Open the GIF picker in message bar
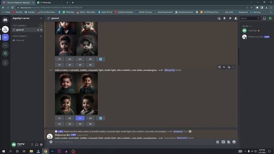The image size is (274, 154). (223, 142)
